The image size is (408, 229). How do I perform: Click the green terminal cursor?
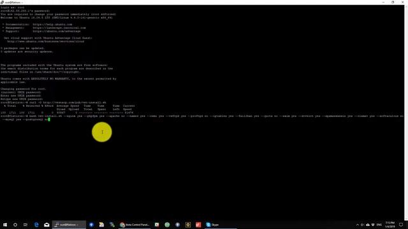coord(49,120)
